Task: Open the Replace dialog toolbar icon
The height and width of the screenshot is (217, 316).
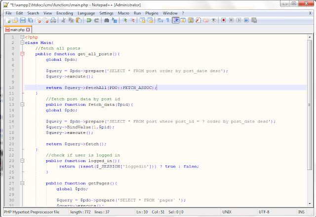Action: (114, 20)
